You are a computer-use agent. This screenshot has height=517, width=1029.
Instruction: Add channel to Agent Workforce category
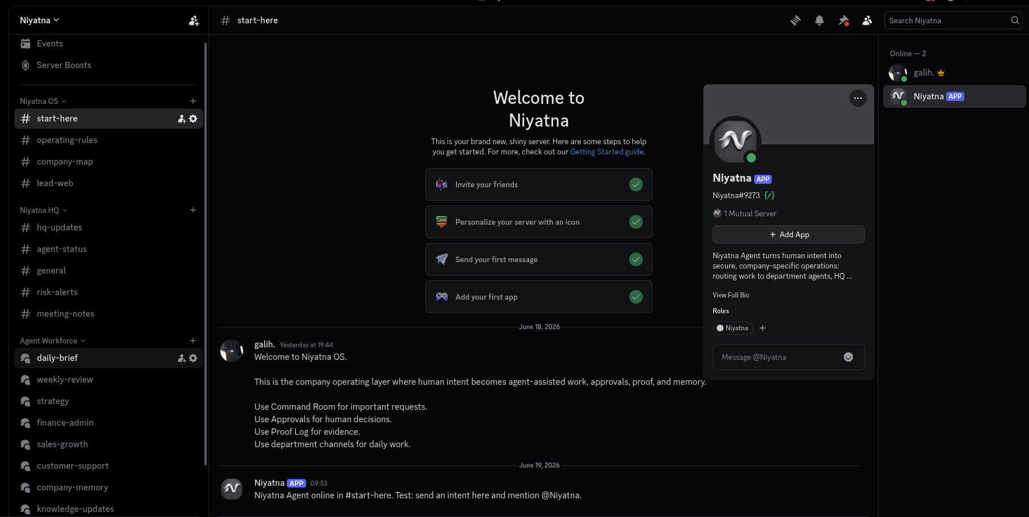click(x=193, y=341)
